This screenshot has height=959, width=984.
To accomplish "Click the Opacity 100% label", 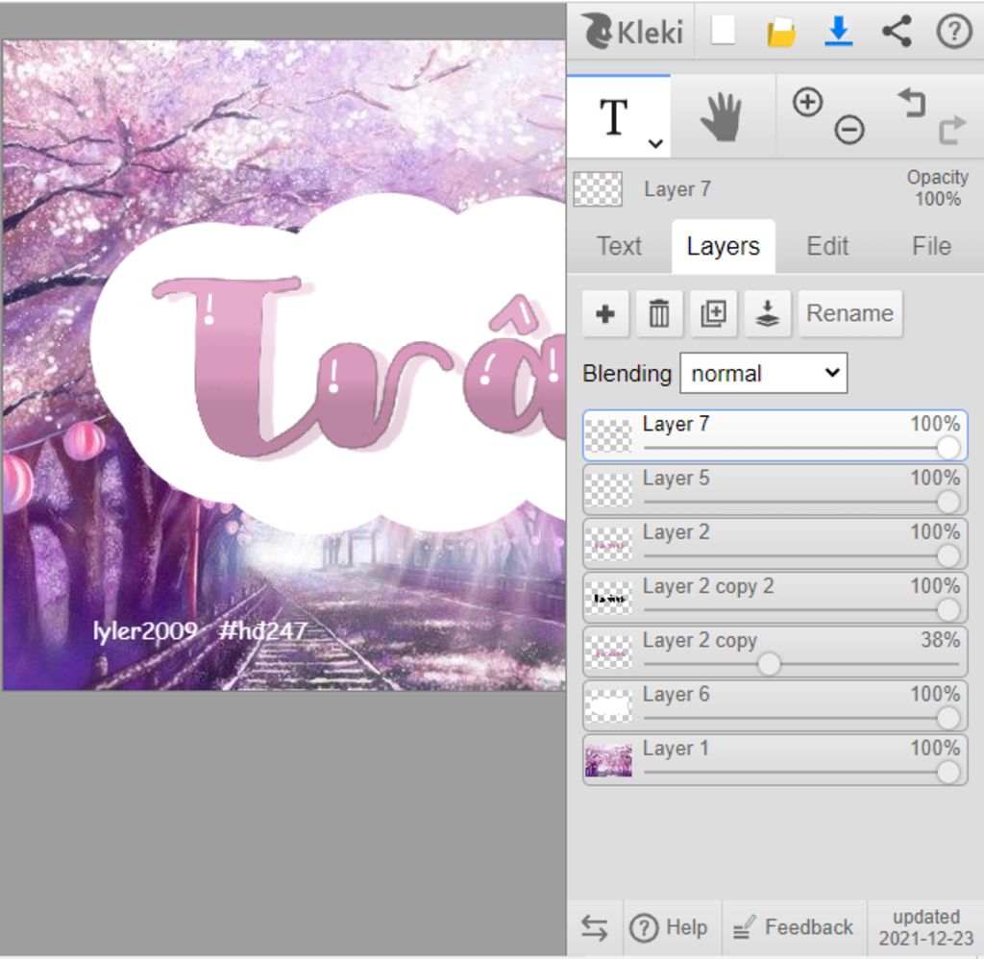I will [x=938, y=188].
